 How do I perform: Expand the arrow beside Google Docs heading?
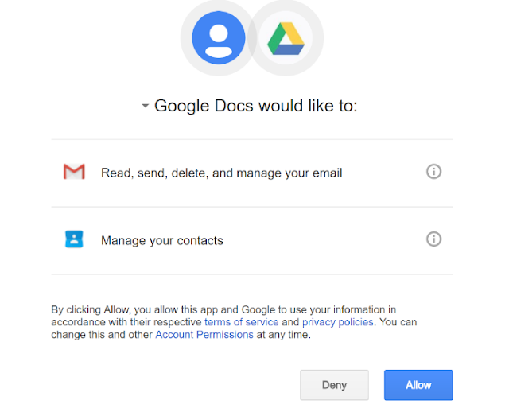pos(145,106)
